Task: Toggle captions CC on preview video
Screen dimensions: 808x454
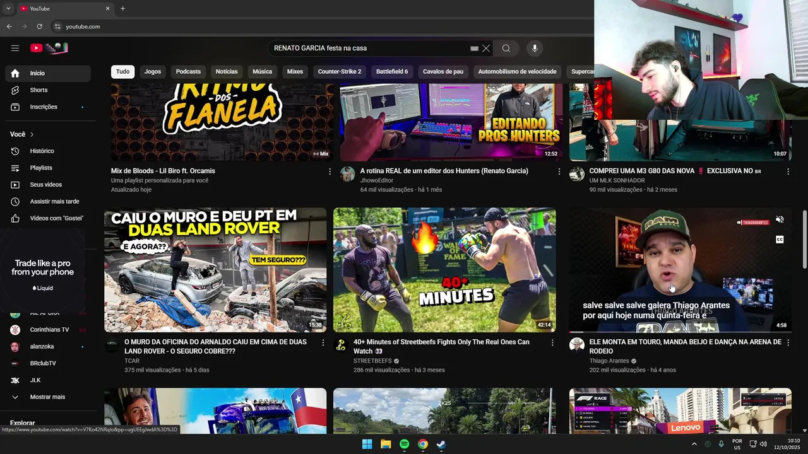Action: coord(780,240)
